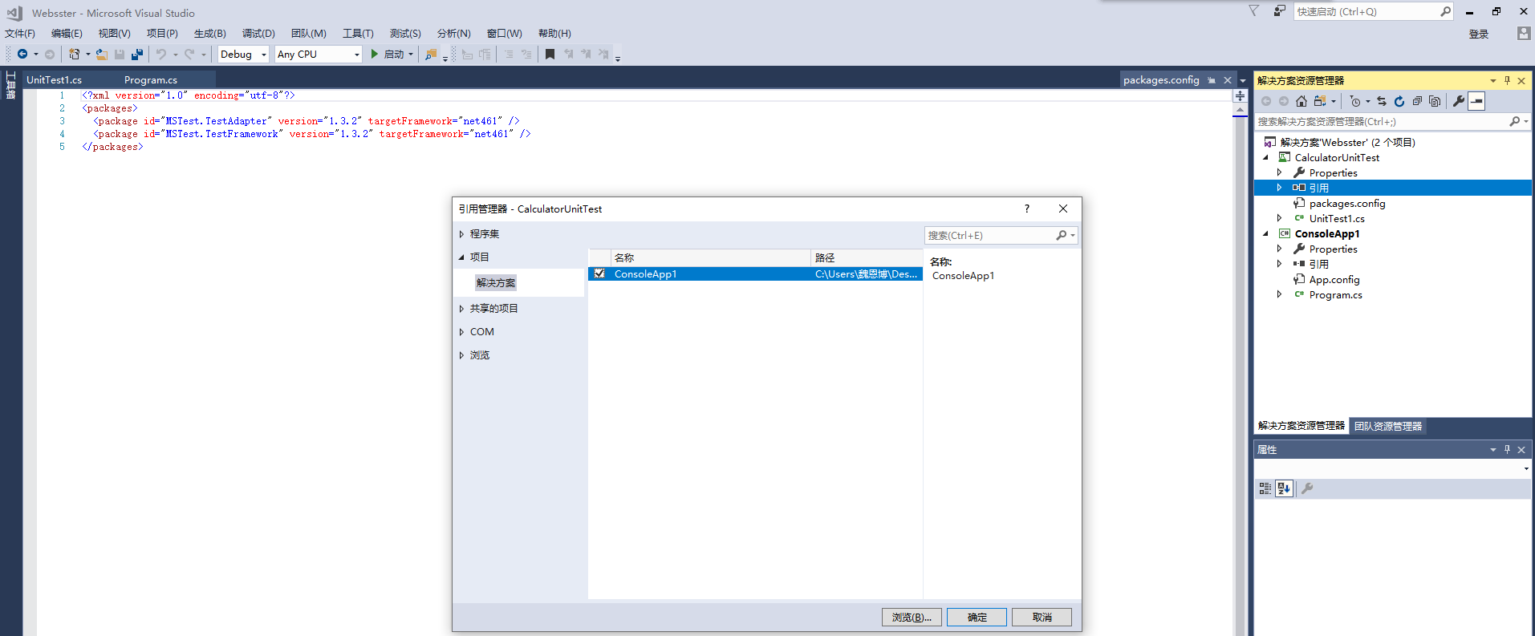Viewport: 1535px width, 636px height.
Task: Click the bookmark icon in toolbar
Action: tap(550, 54)
